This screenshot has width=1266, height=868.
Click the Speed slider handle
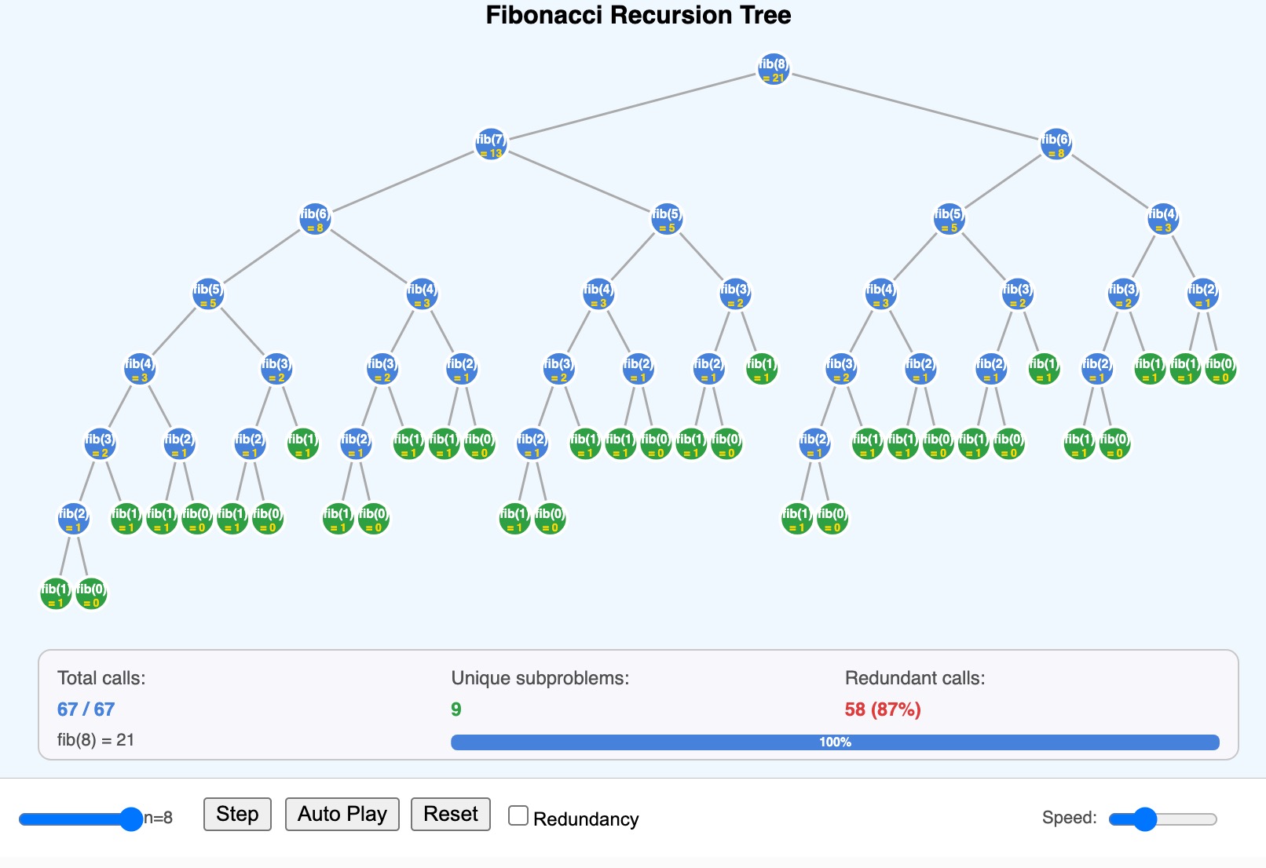(x=1145, y=819)
